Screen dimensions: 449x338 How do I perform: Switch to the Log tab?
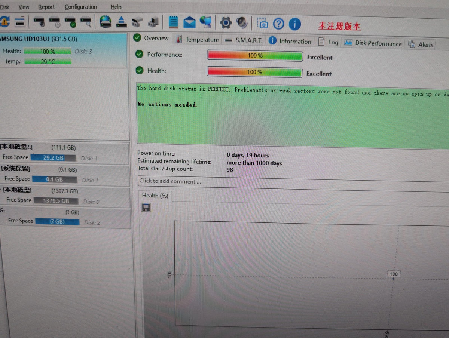[328, 42]
